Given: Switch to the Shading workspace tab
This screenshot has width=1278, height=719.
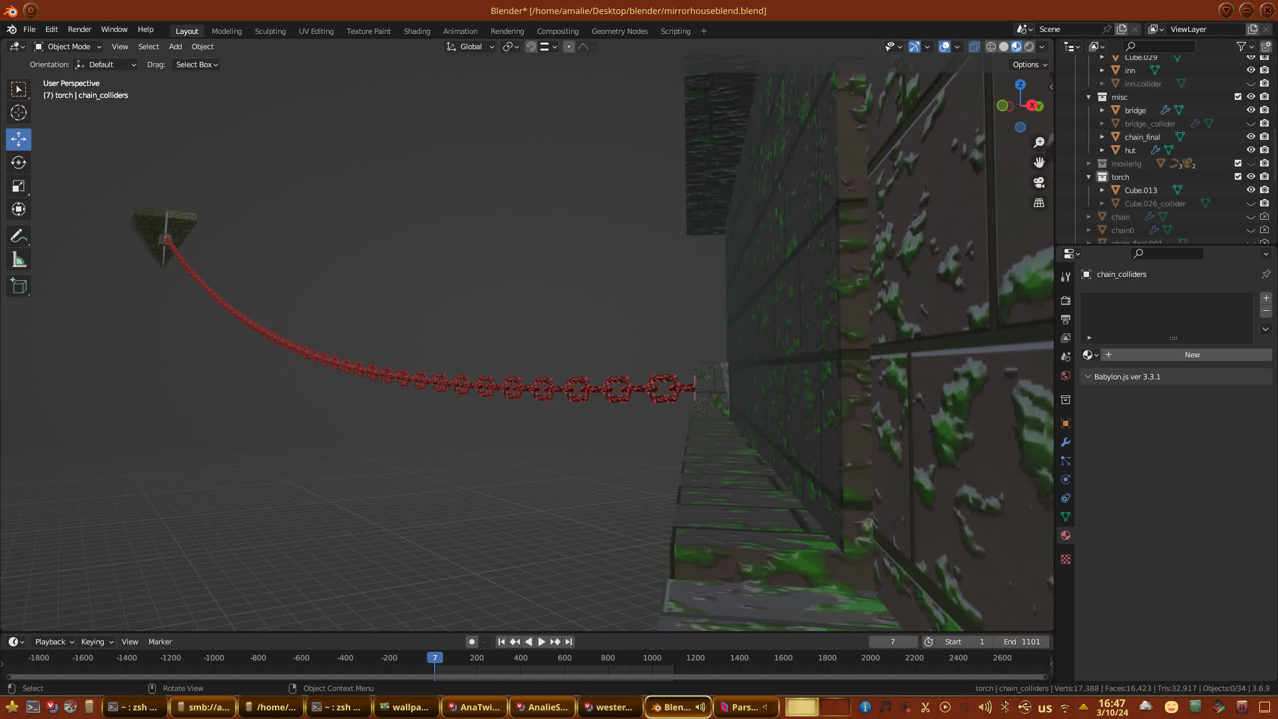Looking at the screenshot, I should pyautogui.click(x=417, y=31).
